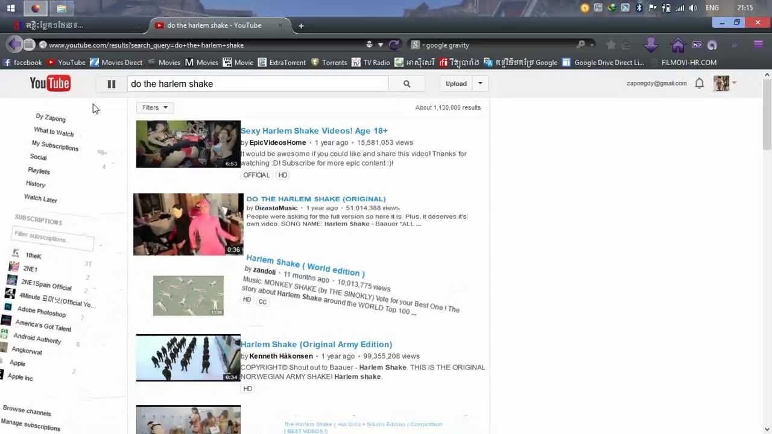Bookmark this page with the star icon

pos(611,45)
